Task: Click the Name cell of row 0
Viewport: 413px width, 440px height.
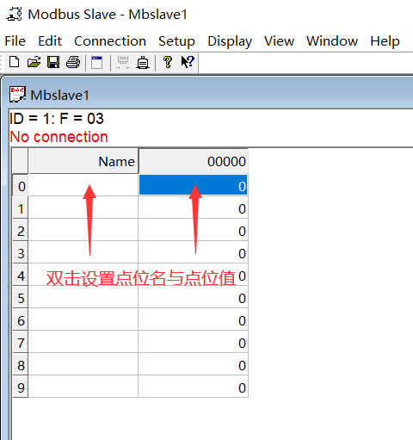Action: 83,185
